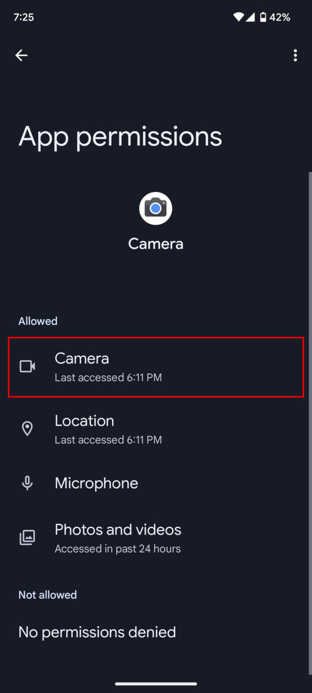This screenshot has width=312, height=693.
Task: Open the Microphone permission entry
Action: tap(156, 483)
